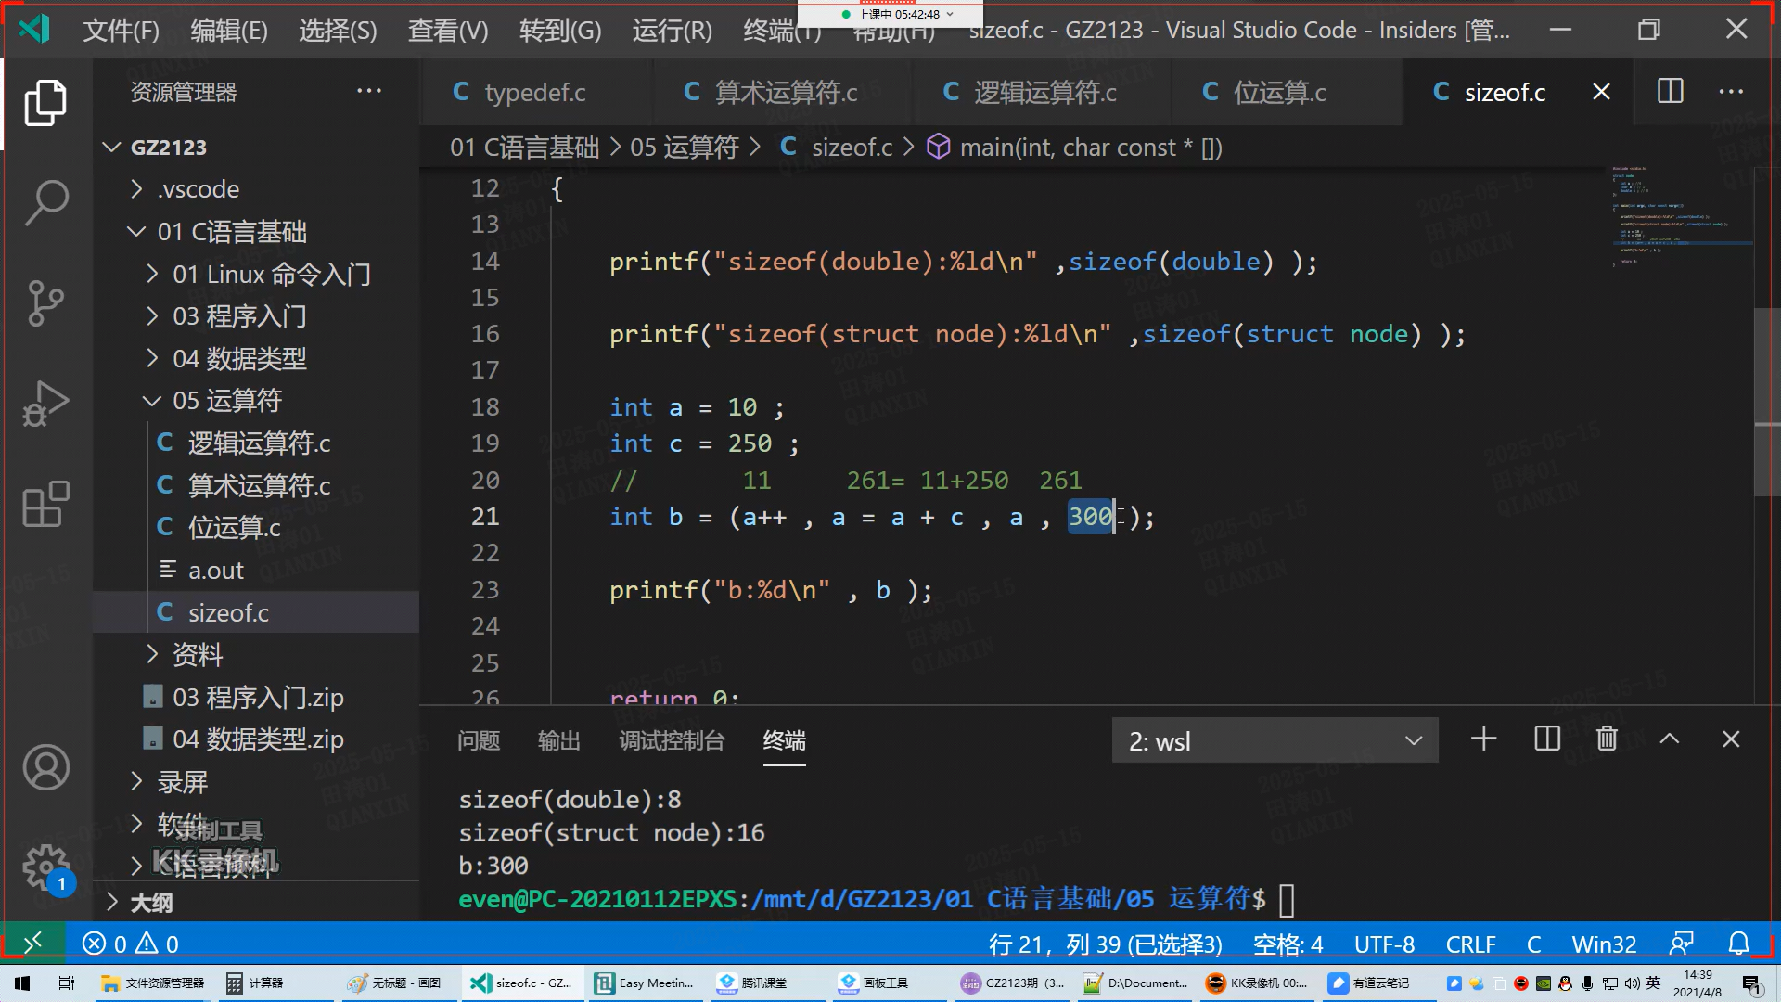Open the Source Control view
This screenshot has height=1002, width=1781.
[45, 302]
